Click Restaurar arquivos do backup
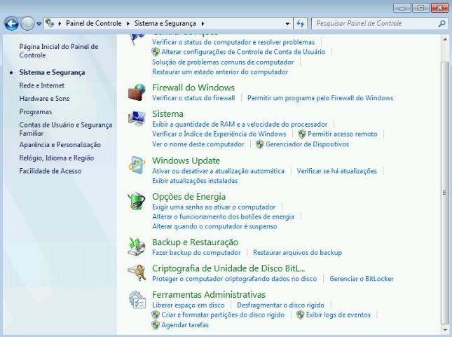Screen dimensions: 452x337 298,252
